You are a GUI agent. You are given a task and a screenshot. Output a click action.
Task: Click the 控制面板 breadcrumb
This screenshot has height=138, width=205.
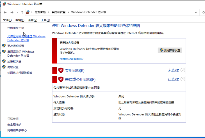coord(40,12)
